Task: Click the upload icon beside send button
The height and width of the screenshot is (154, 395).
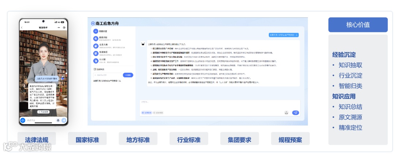Action: [x=286, y=112]
